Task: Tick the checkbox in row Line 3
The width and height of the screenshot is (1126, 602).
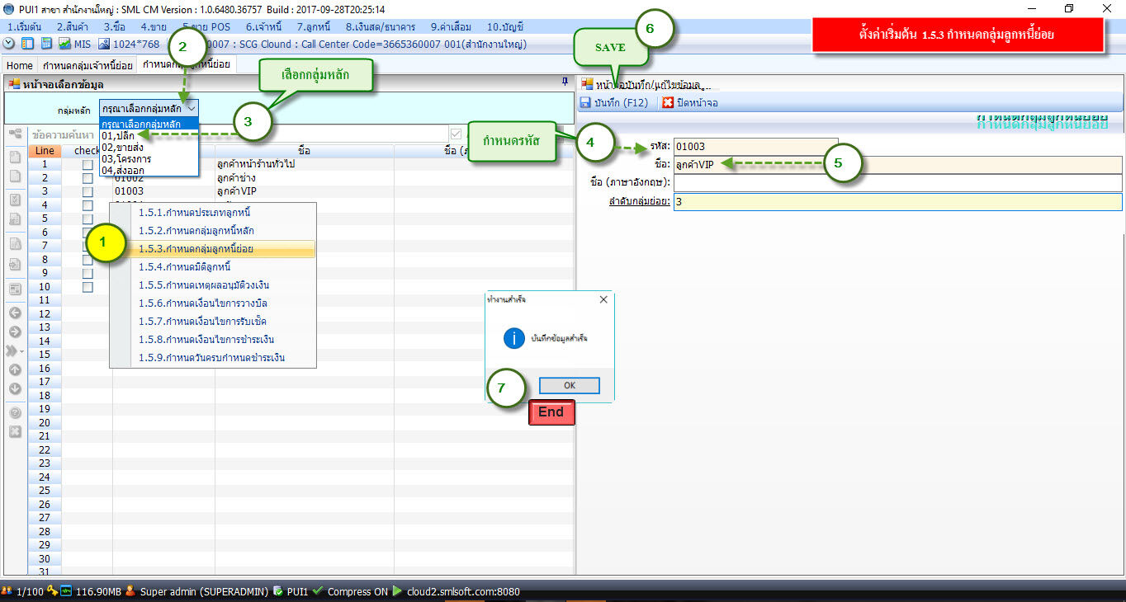Action: [x=88, y=191]
